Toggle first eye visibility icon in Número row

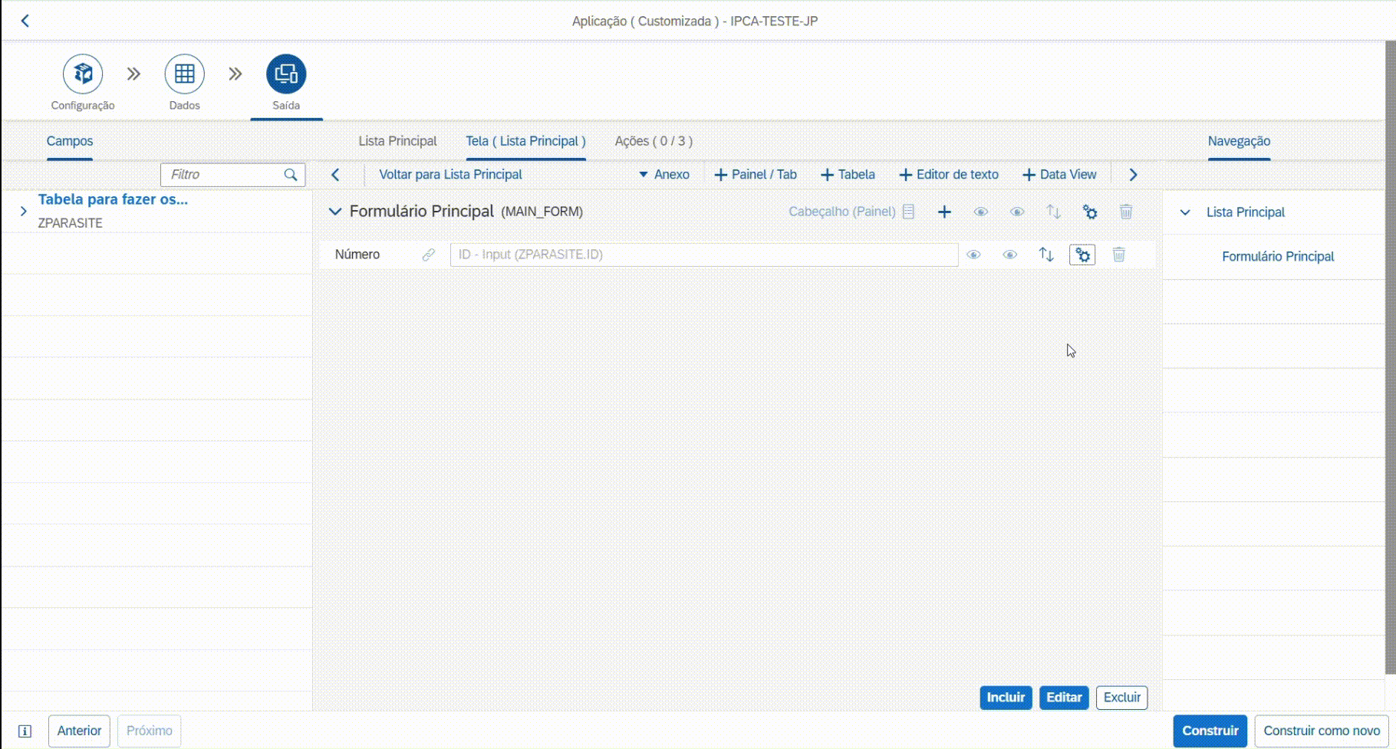(973, 255)
